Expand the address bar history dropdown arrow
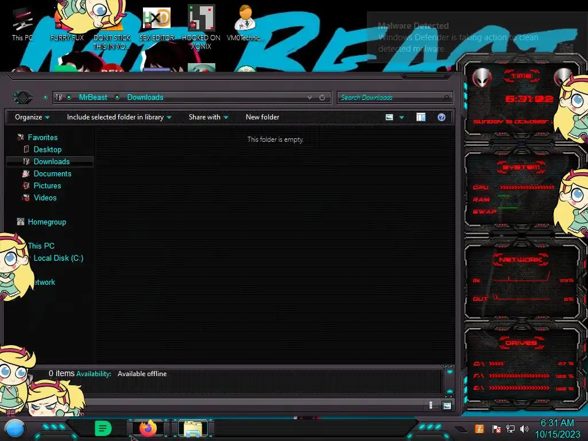 [x=310, y=98]
